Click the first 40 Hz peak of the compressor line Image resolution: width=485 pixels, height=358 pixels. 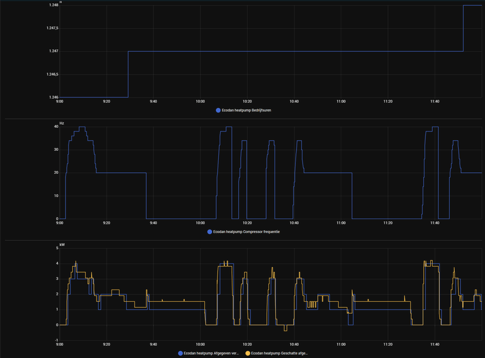pyautogui.click(x=82, y=127)
